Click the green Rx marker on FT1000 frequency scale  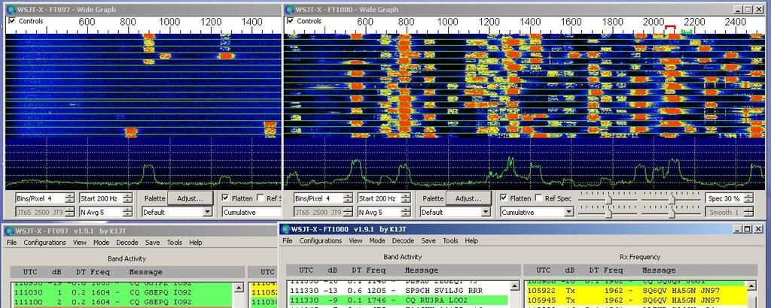[687, 32]
